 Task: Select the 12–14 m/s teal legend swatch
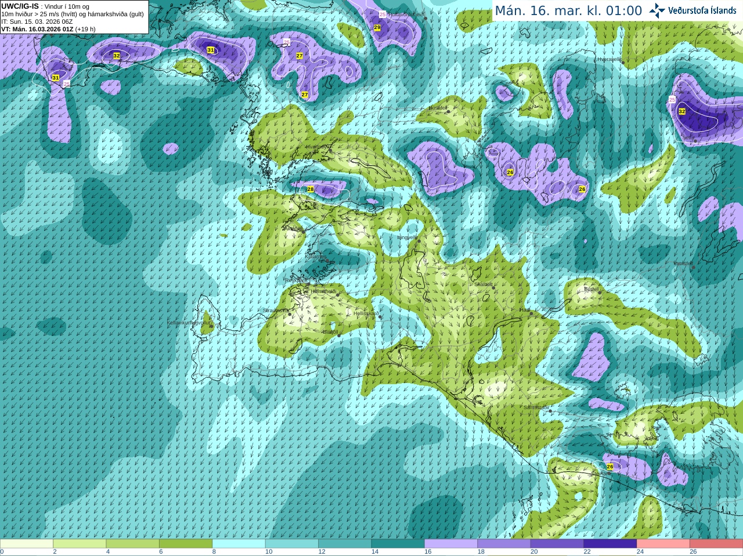[345, 544]
